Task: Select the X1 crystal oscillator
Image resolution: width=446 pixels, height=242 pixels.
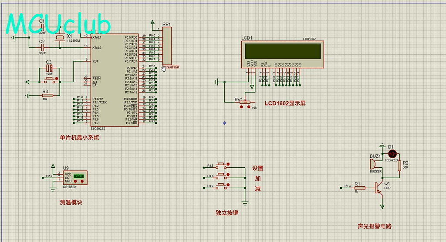Action: pyautogui.click(x=60, y=38)
